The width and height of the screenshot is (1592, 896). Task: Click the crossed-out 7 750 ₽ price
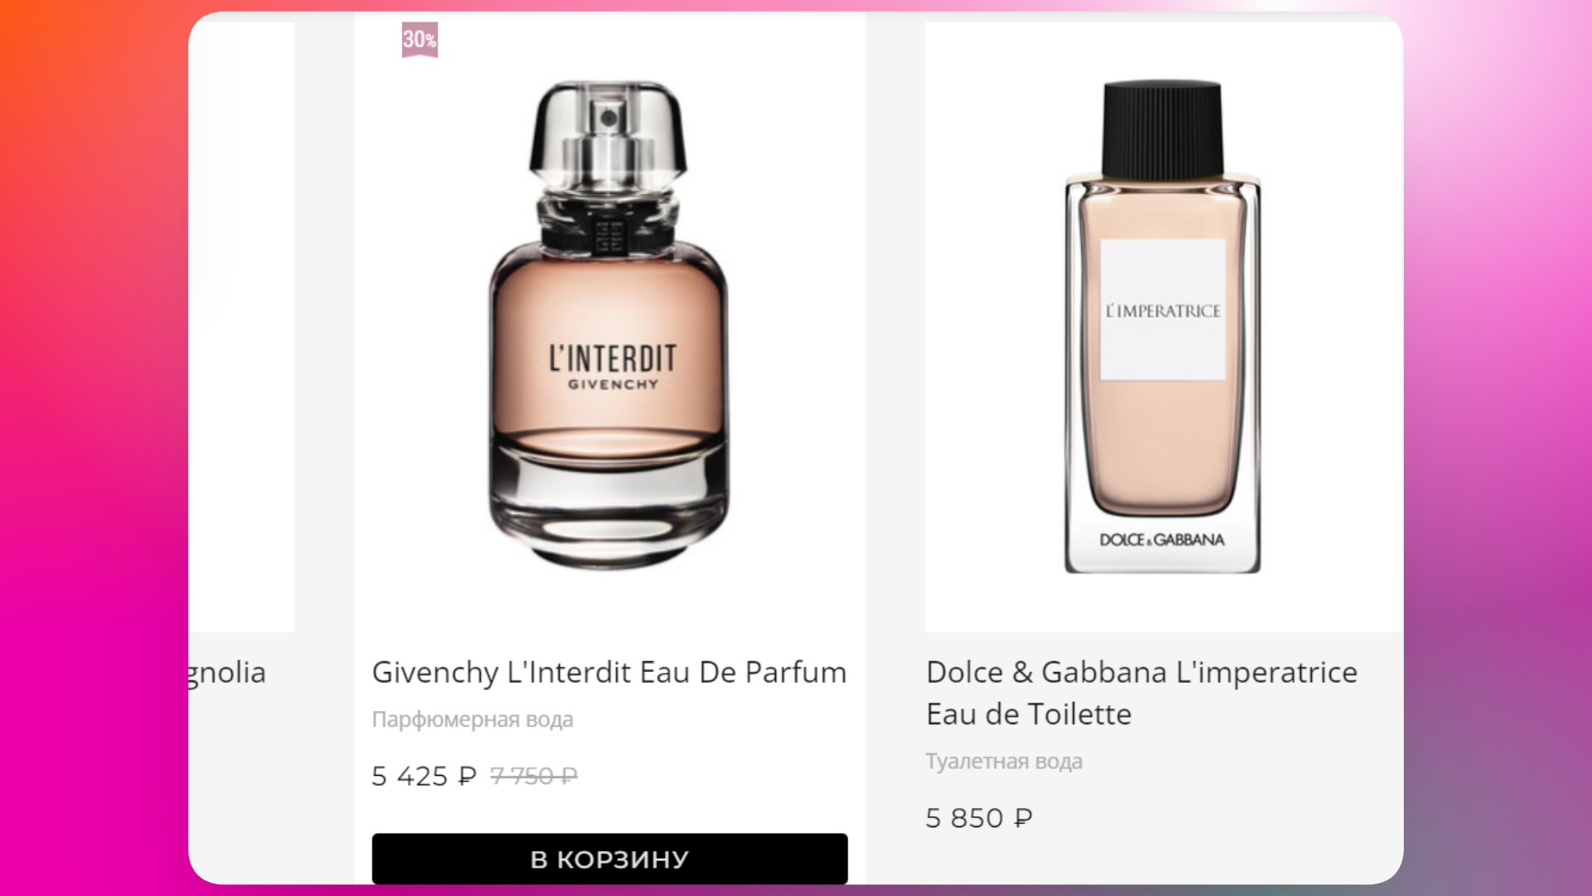click(534, 776)
